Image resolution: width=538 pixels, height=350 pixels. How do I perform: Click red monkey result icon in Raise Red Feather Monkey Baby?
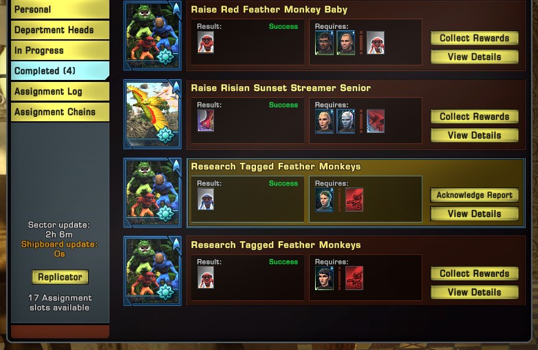(206, 42)
